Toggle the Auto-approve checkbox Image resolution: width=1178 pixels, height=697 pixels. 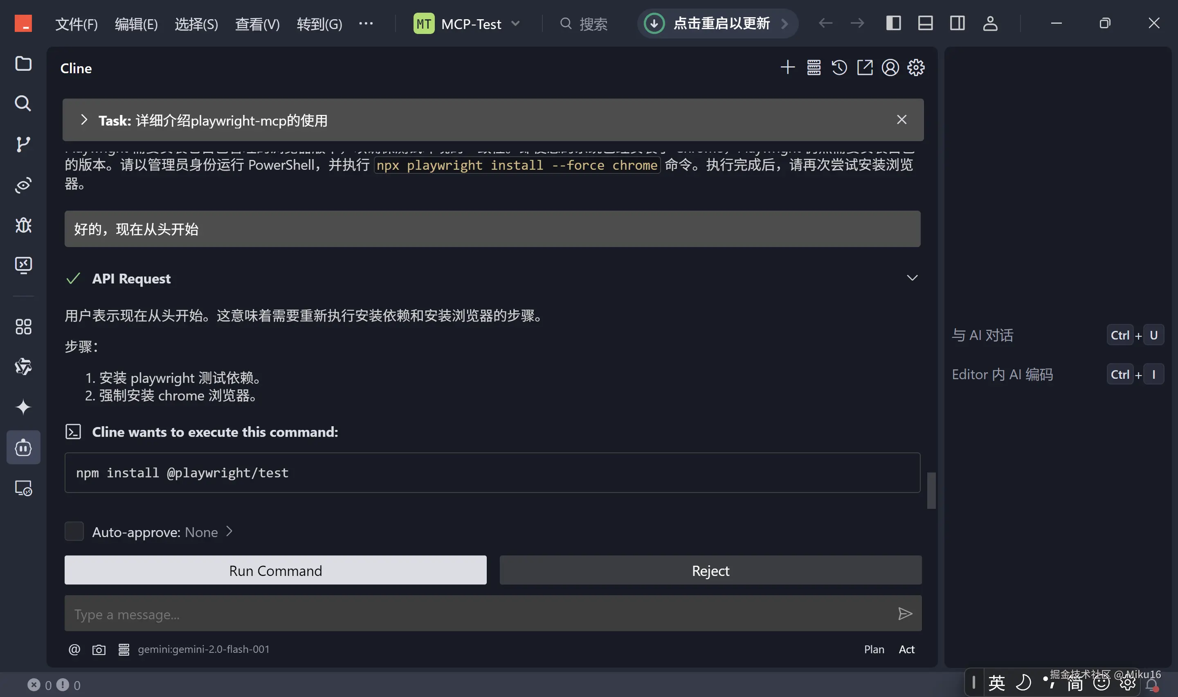pos(74,531)
